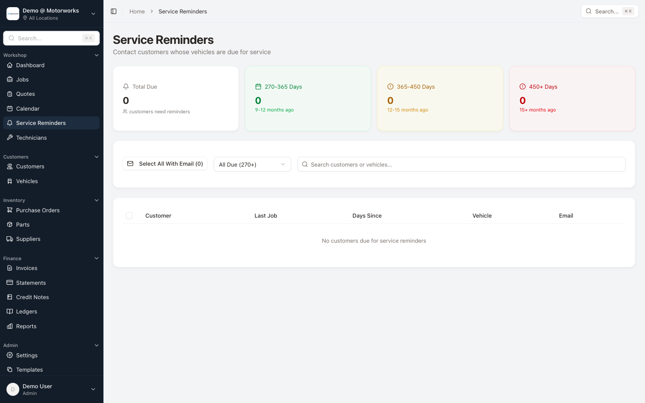The width and height of the screenshot is (645, 403).
Task: Click the Quotes icon
Action: [x=9, y=94]
